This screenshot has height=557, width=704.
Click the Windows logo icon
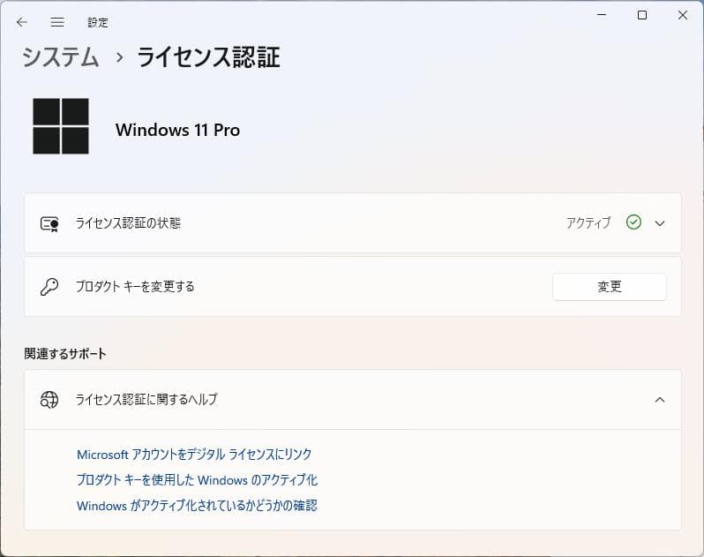tap(61, 126)
